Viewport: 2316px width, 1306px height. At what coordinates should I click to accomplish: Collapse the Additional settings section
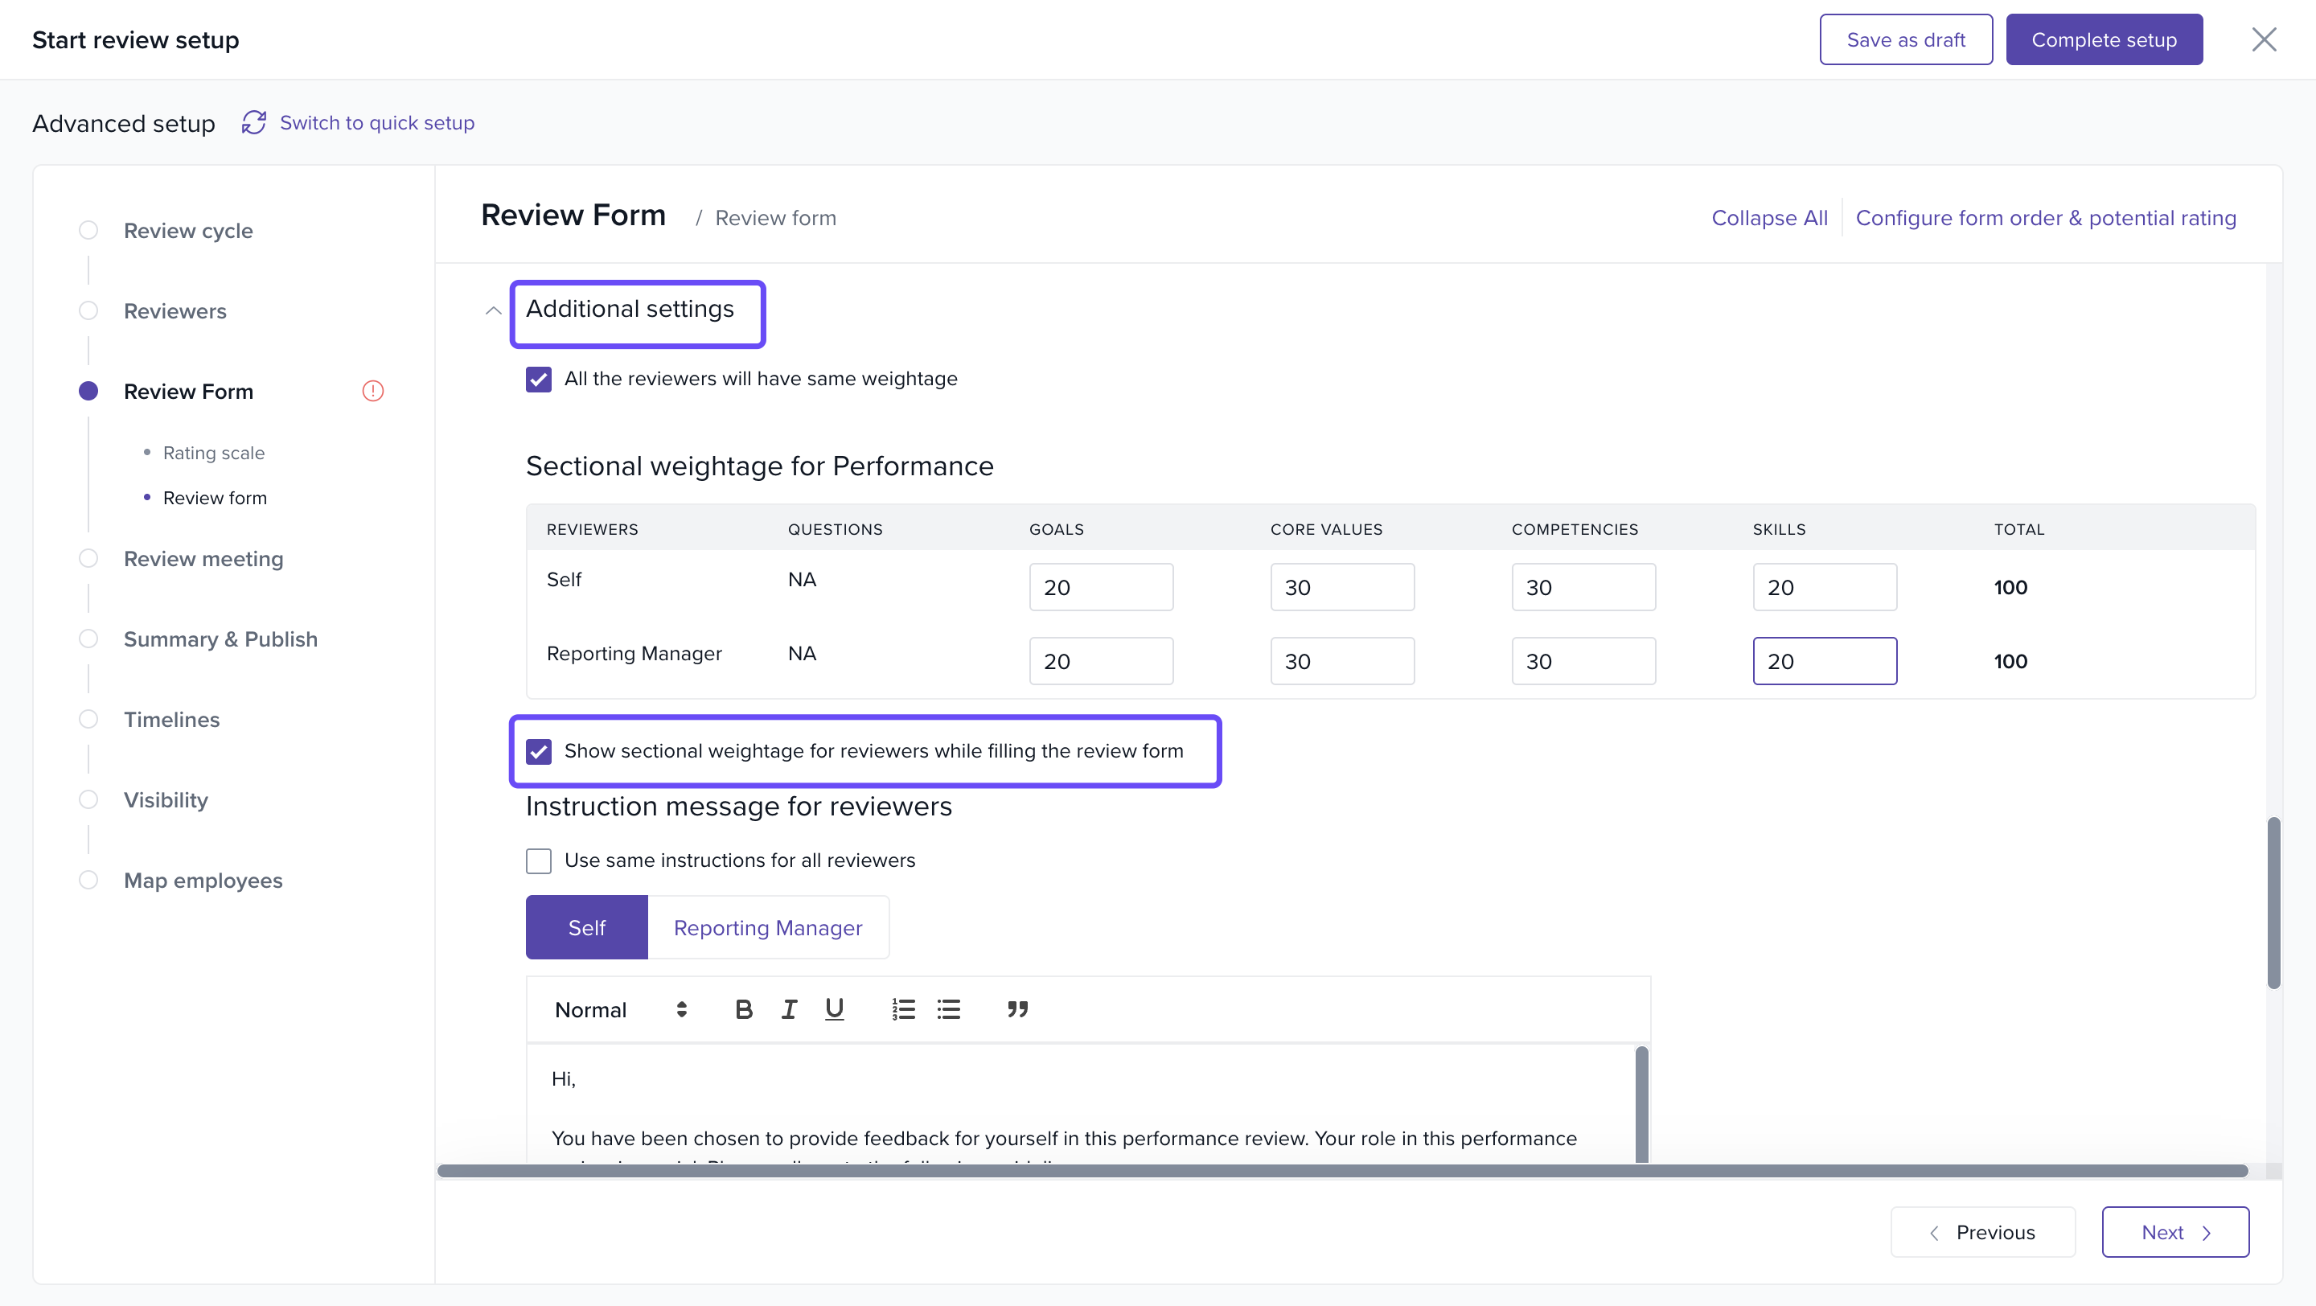pos(493,310)
